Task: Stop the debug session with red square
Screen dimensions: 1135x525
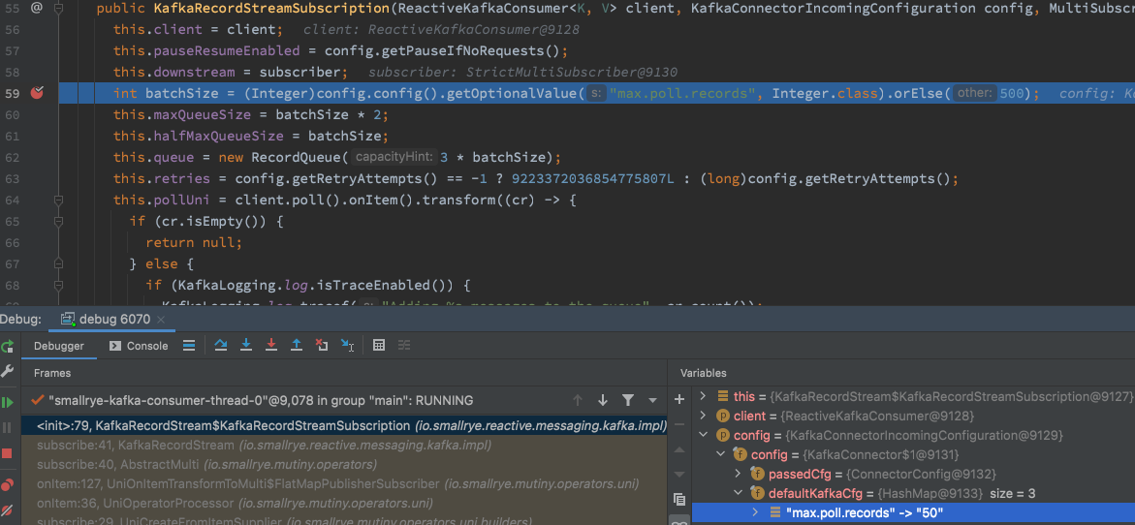Action: point(7,453)
